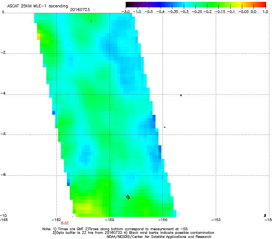The height and width of the screenshot is (239, 272).
Task: Click the NOAA/NESDIS credit line
Action: pos(159,237)
